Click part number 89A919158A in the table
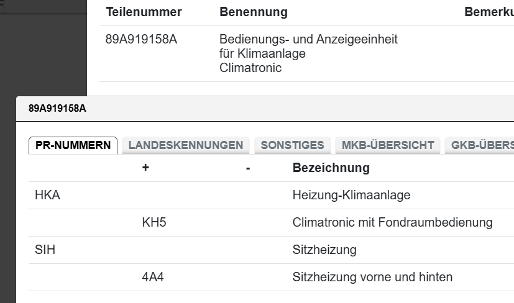The height and width of the screenshot is (303, 514). tap(141, 40)
